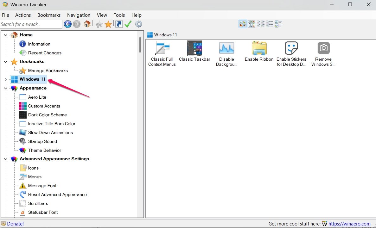Select Manage Bookmarks in the tree
376x228 pixels.
(x=48, y=71)
